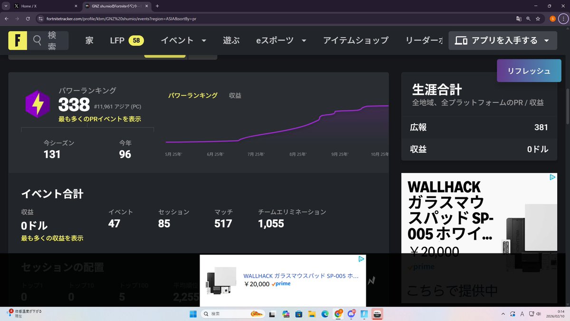Bookmark this page with the star icon

tap(538, 19)
